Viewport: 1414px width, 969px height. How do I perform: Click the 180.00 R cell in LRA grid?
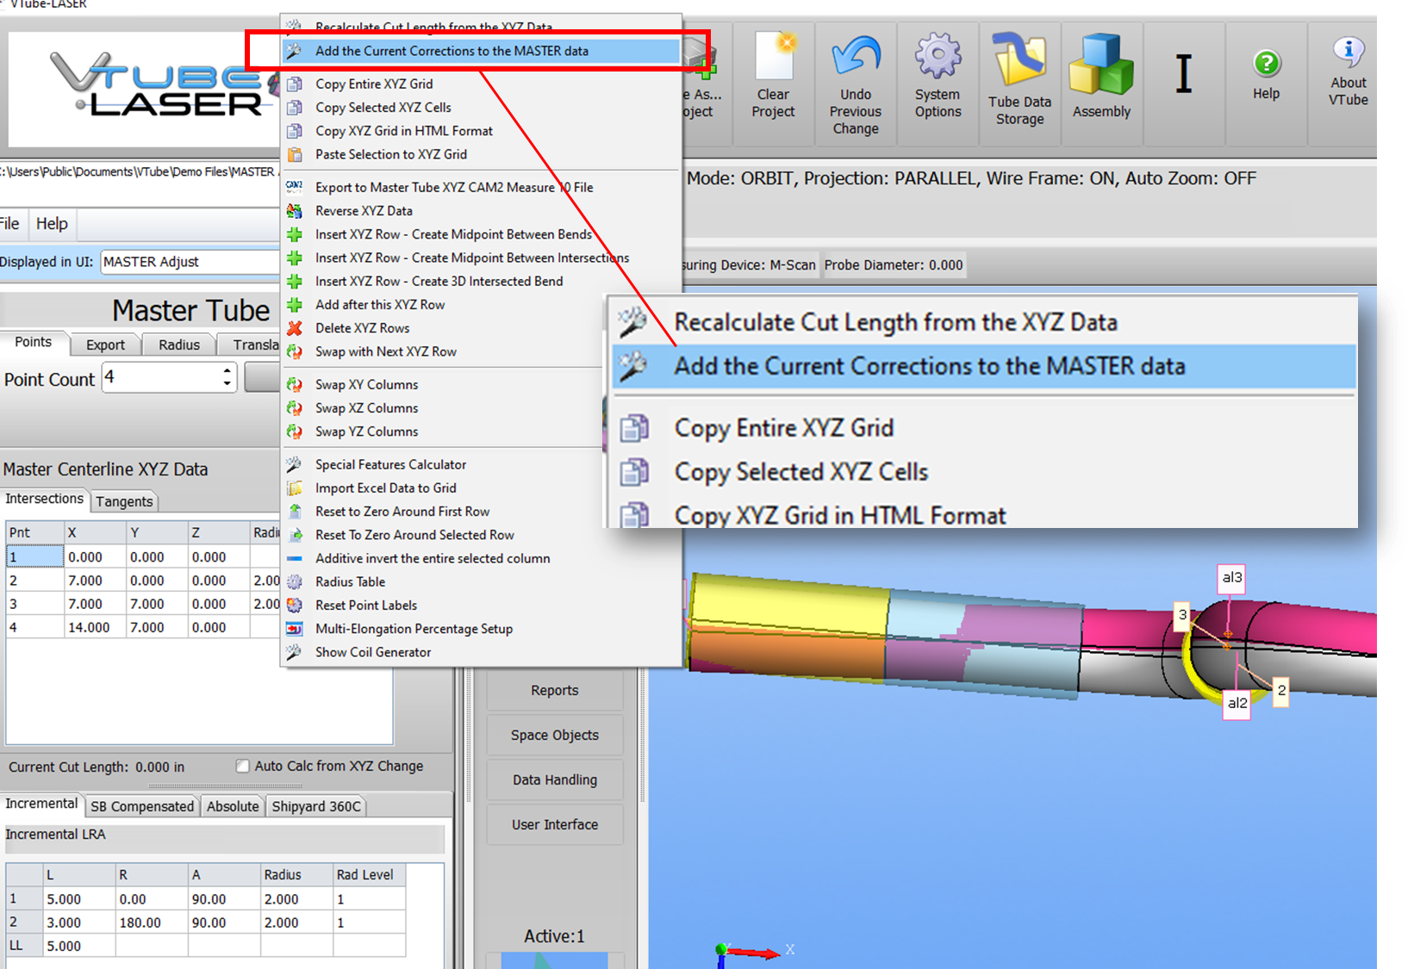click(152, 922)
